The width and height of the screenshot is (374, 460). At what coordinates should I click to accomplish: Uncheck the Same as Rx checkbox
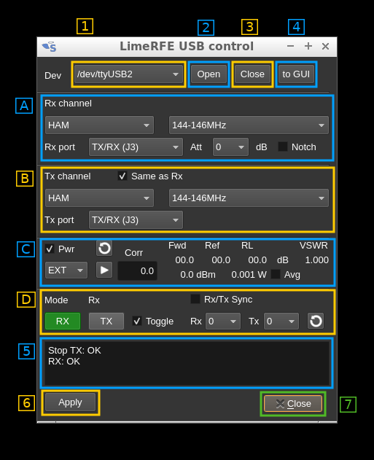pyautogui.click(x=122, y=176)
